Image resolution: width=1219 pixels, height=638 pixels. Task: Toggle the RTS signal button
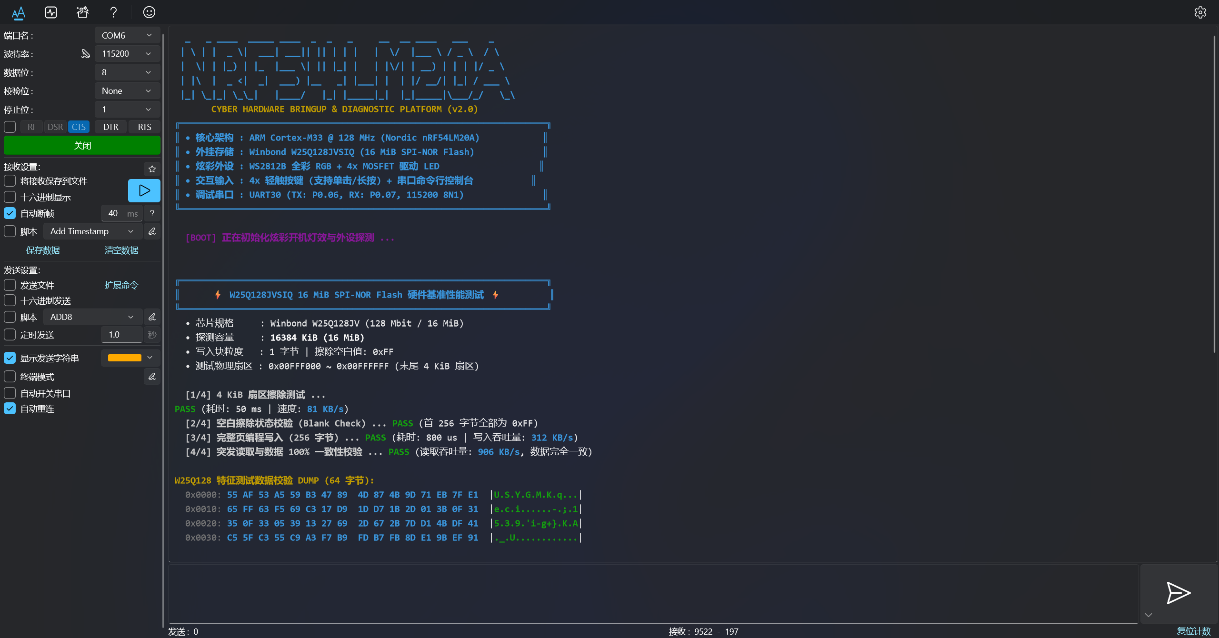pyautogui.click(x=144, y=127)
